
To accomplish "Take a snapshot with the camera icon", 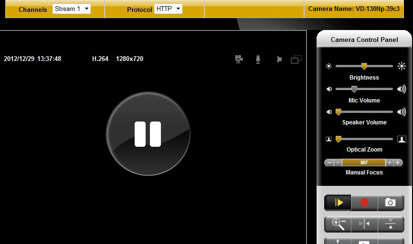I will tap(391, 203).
